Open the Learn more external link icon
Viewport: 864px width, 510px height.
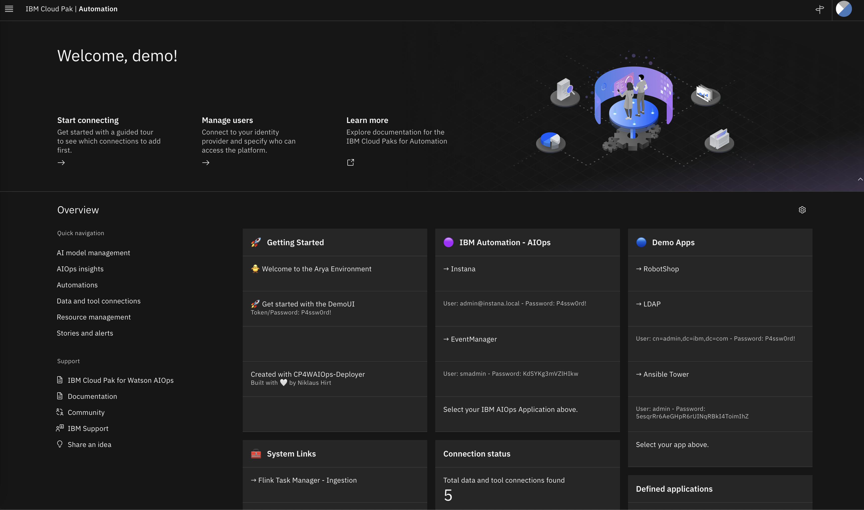[350, 163]
